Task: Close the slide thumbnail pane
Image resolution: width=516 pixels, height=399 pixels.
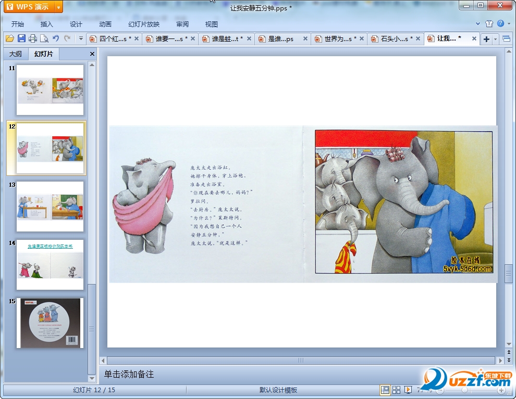Action: pyautogui.click(x=92, y=54)
